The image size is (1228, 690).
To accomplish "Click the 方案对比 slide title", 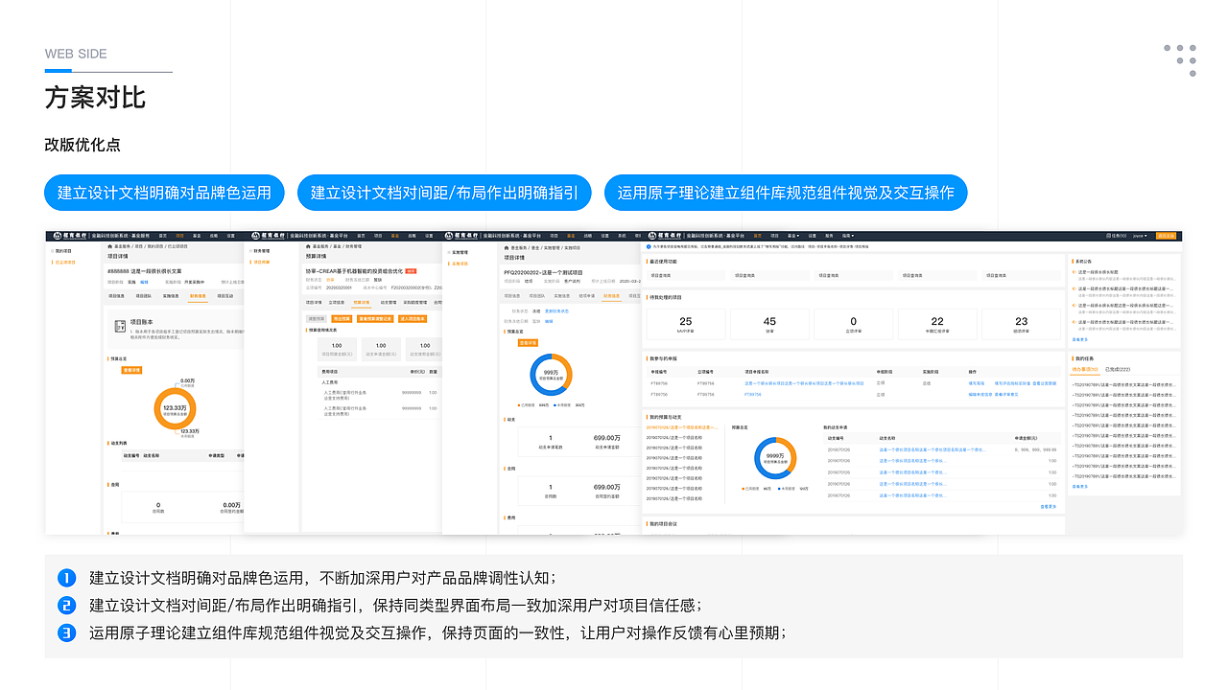I will coord(95,98).
